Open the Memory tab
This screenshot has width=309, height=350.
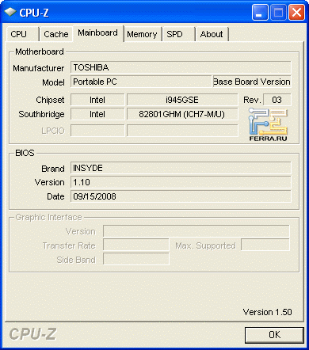pos(143,34)
